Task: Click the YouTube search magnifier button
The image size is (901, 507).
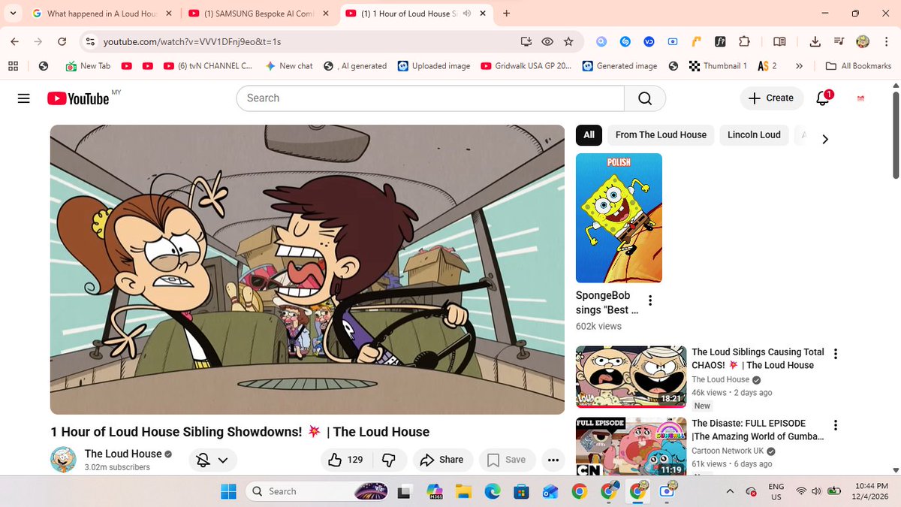Action: pos(645,98)
